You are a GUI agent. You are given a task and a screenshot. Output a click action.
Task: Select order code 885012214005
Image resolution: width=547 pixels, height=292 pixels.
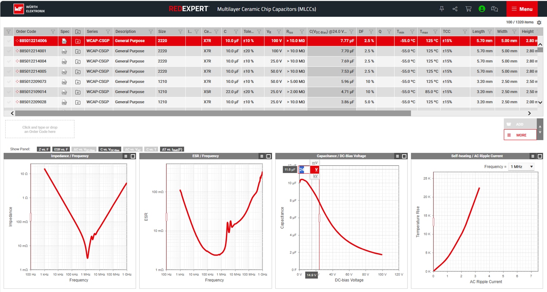coord(33,72)
